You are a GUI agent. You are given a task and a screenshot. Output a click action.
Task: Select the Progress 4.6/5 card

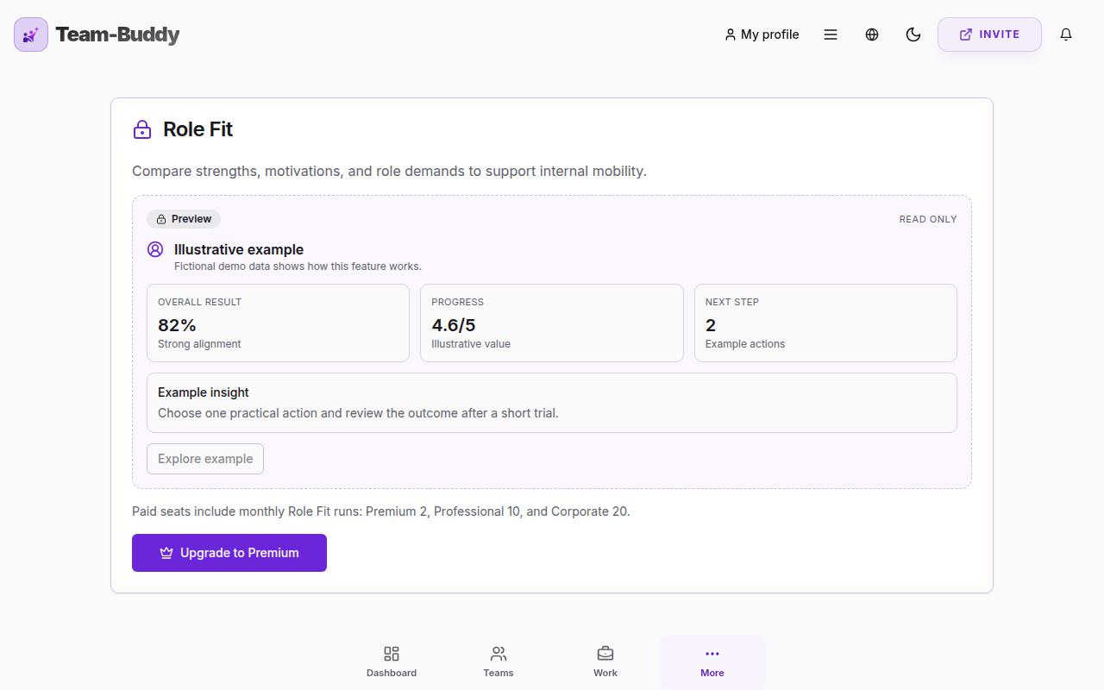coord(552,323)
